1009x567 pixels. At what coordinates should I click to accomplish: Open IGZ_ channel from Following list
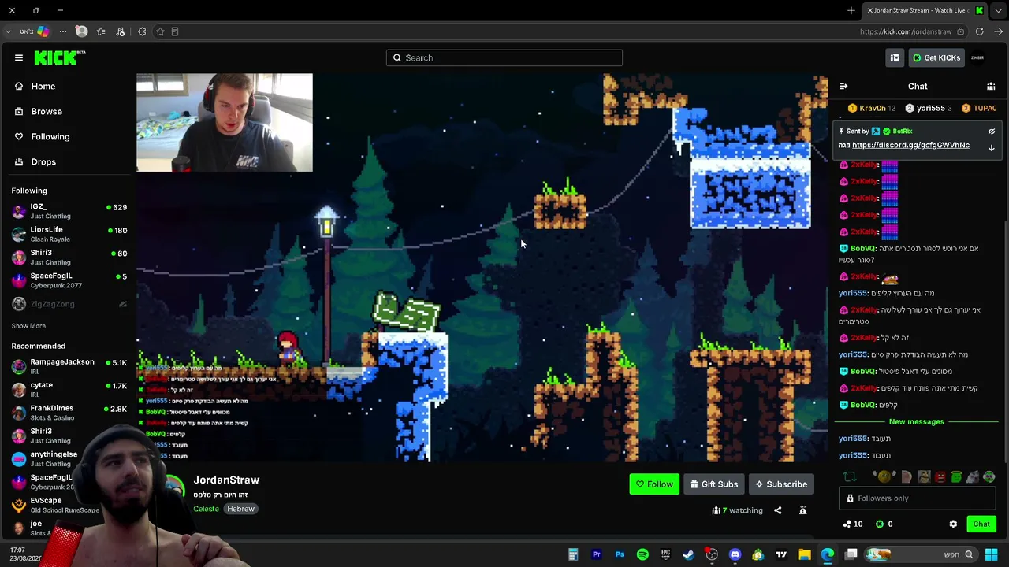click(68, 211)
